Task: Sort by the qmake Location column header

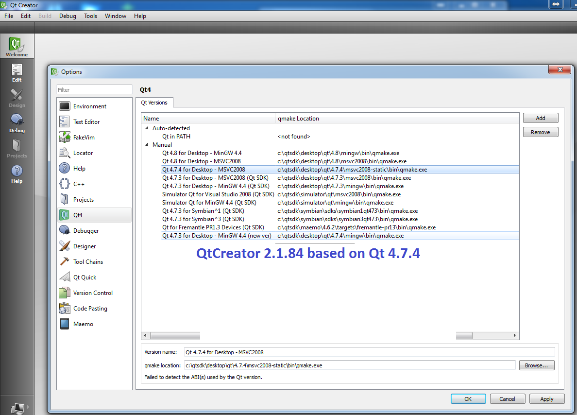Action: (x=298, y=119)
